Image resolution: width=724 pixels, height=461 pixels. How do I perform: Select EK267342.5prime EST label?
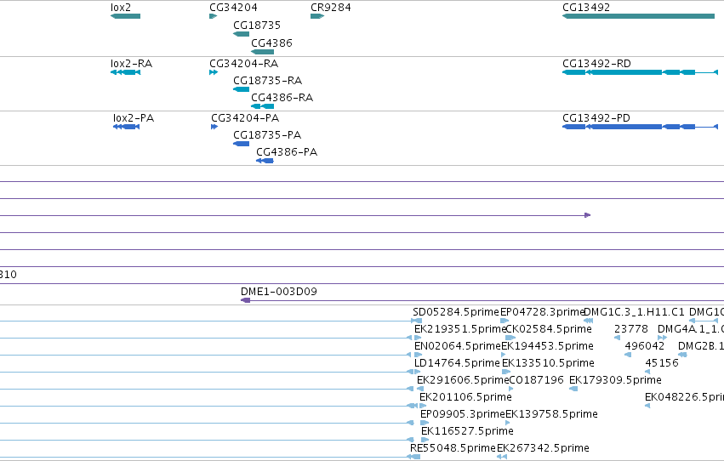click(543, 448)
